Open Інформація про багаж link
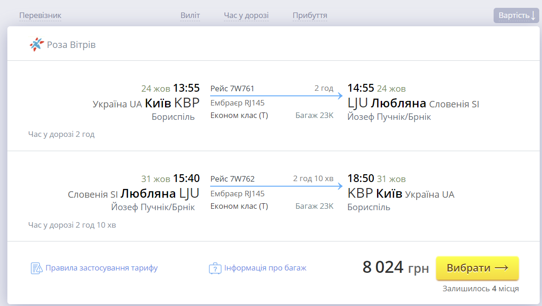Image resolution: width=542 pixels, height=306 pixels. 265,268
